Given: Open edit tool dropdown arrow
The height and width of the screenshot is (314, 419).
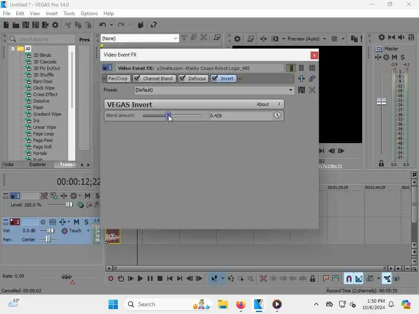Looking at the screenshot, I should click(223, 279).
